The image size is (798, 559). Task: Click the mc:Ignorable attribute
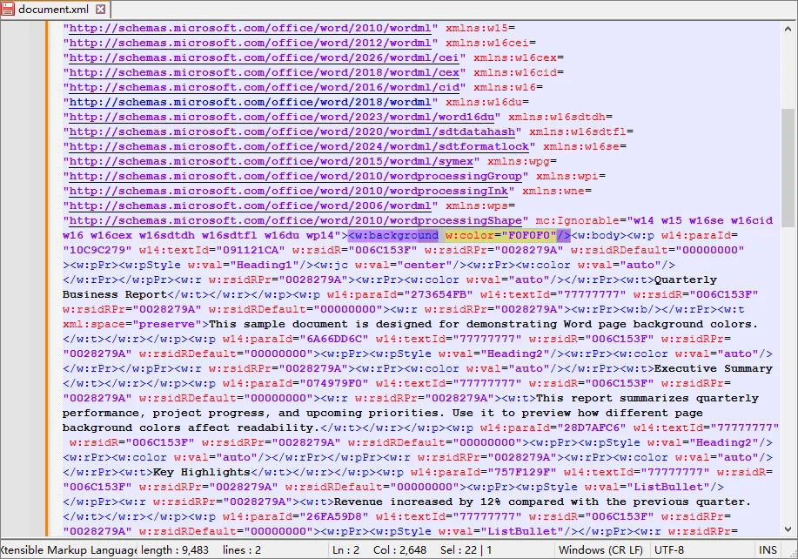tap(577, 220)
